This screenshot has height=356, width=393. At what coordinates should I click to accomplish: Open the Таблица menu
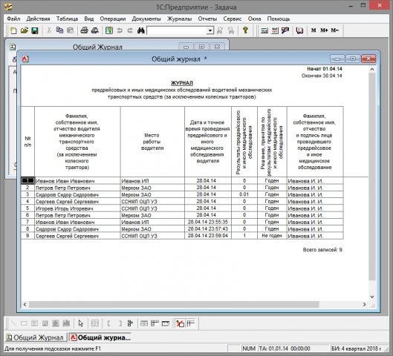(x=67, y=19)
